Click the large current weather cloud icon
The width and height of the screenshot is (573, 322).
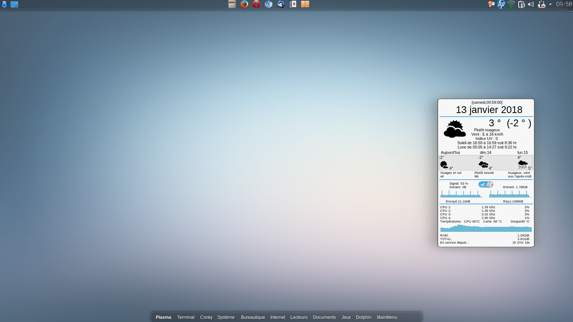(455, 129)
